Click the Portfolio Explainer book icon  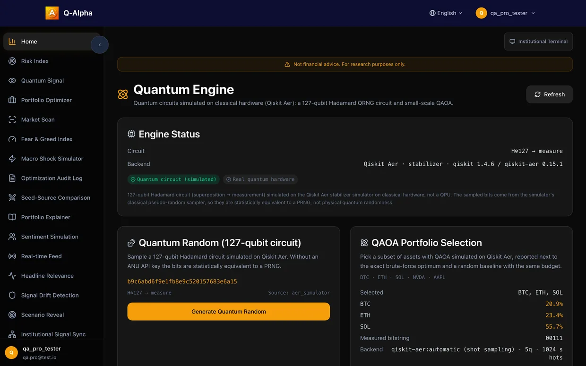pos(12,217)
